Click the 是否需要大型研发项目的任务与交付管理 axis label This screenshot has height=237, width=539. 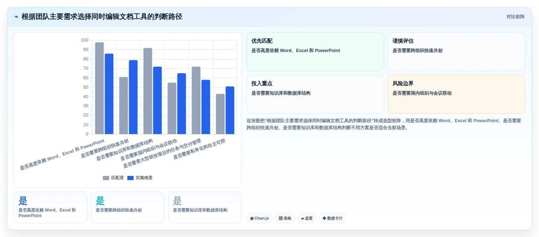click(x=162, y=153)
